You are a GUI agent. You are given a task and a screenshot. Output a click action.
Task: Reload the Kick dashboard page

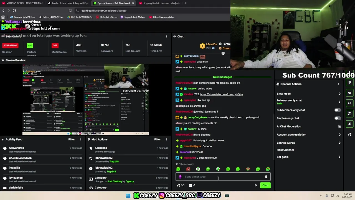14,11
